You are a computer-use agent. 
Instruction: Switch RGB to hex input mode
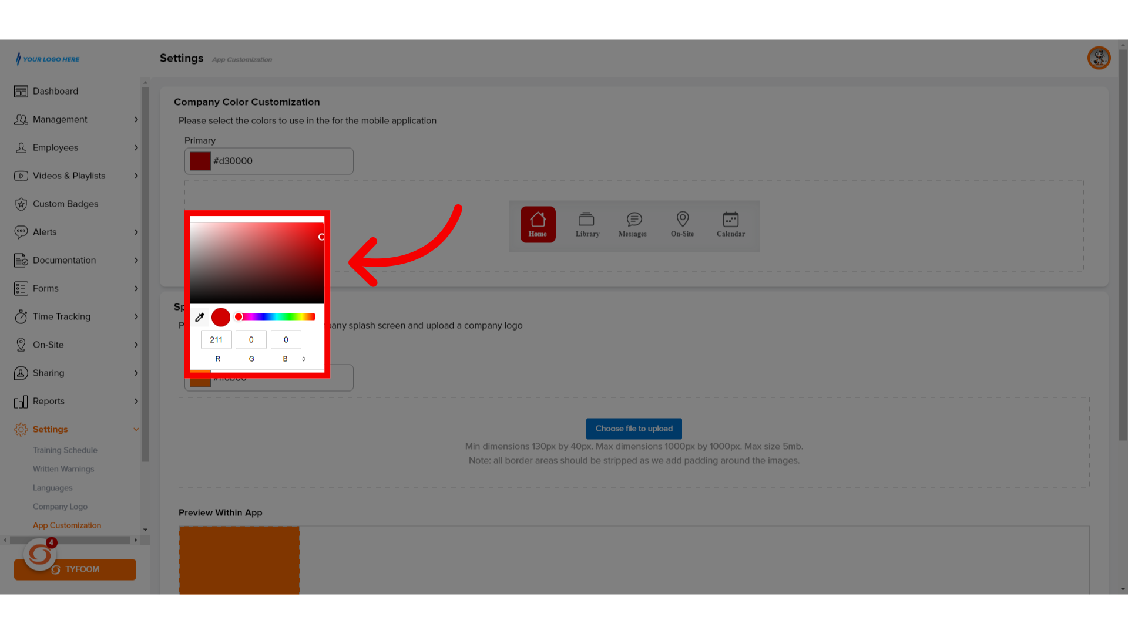304,359
